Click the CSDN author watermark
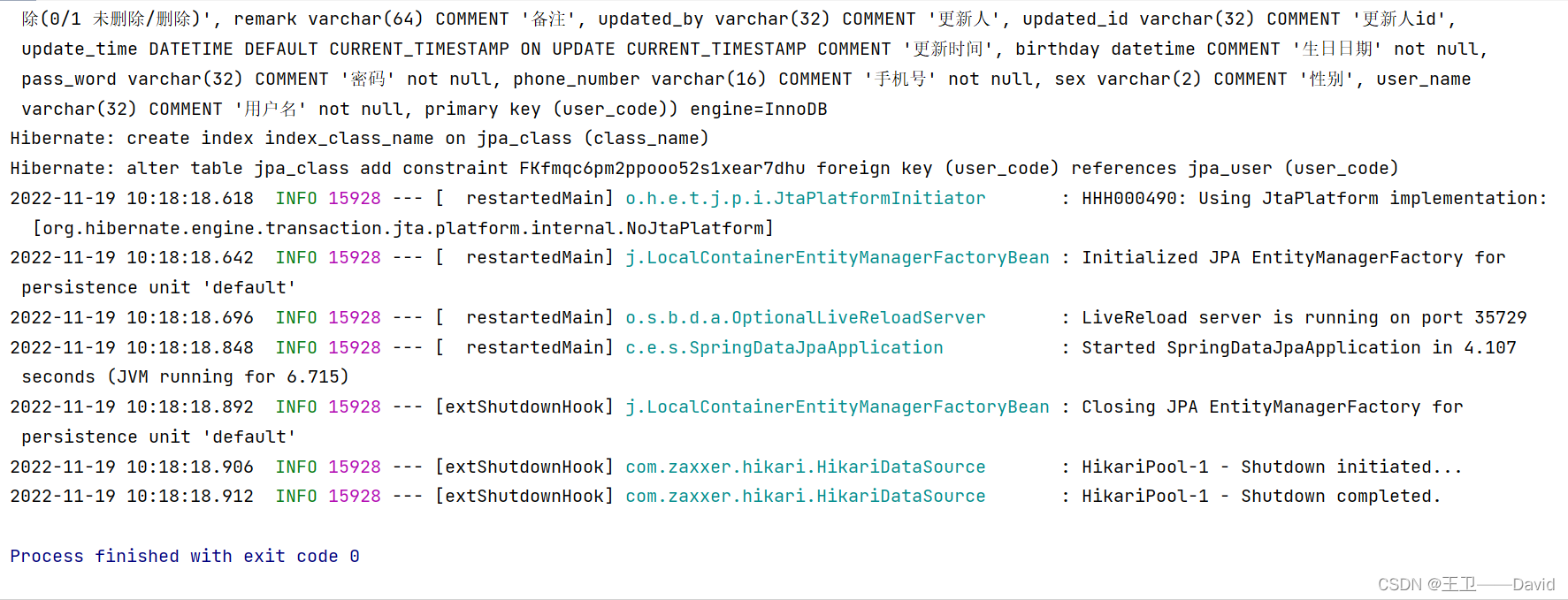 (1465, 584)
